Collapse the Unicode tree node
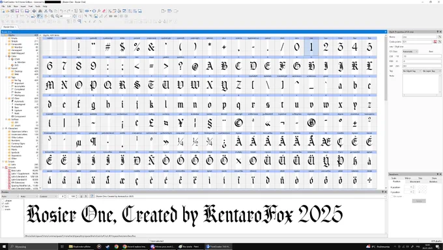Image resolution: width=443 pixels, height=250 pixels. (3, 167)
